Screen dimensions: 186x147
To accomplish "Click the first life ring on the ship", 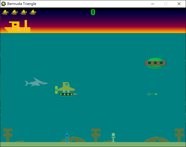I will pyautogui.click(x=12, y=29).
